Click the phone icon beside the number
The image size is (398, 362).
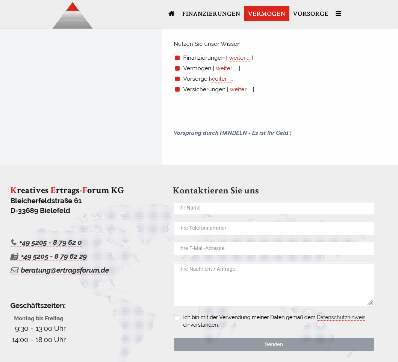(14, 242)
